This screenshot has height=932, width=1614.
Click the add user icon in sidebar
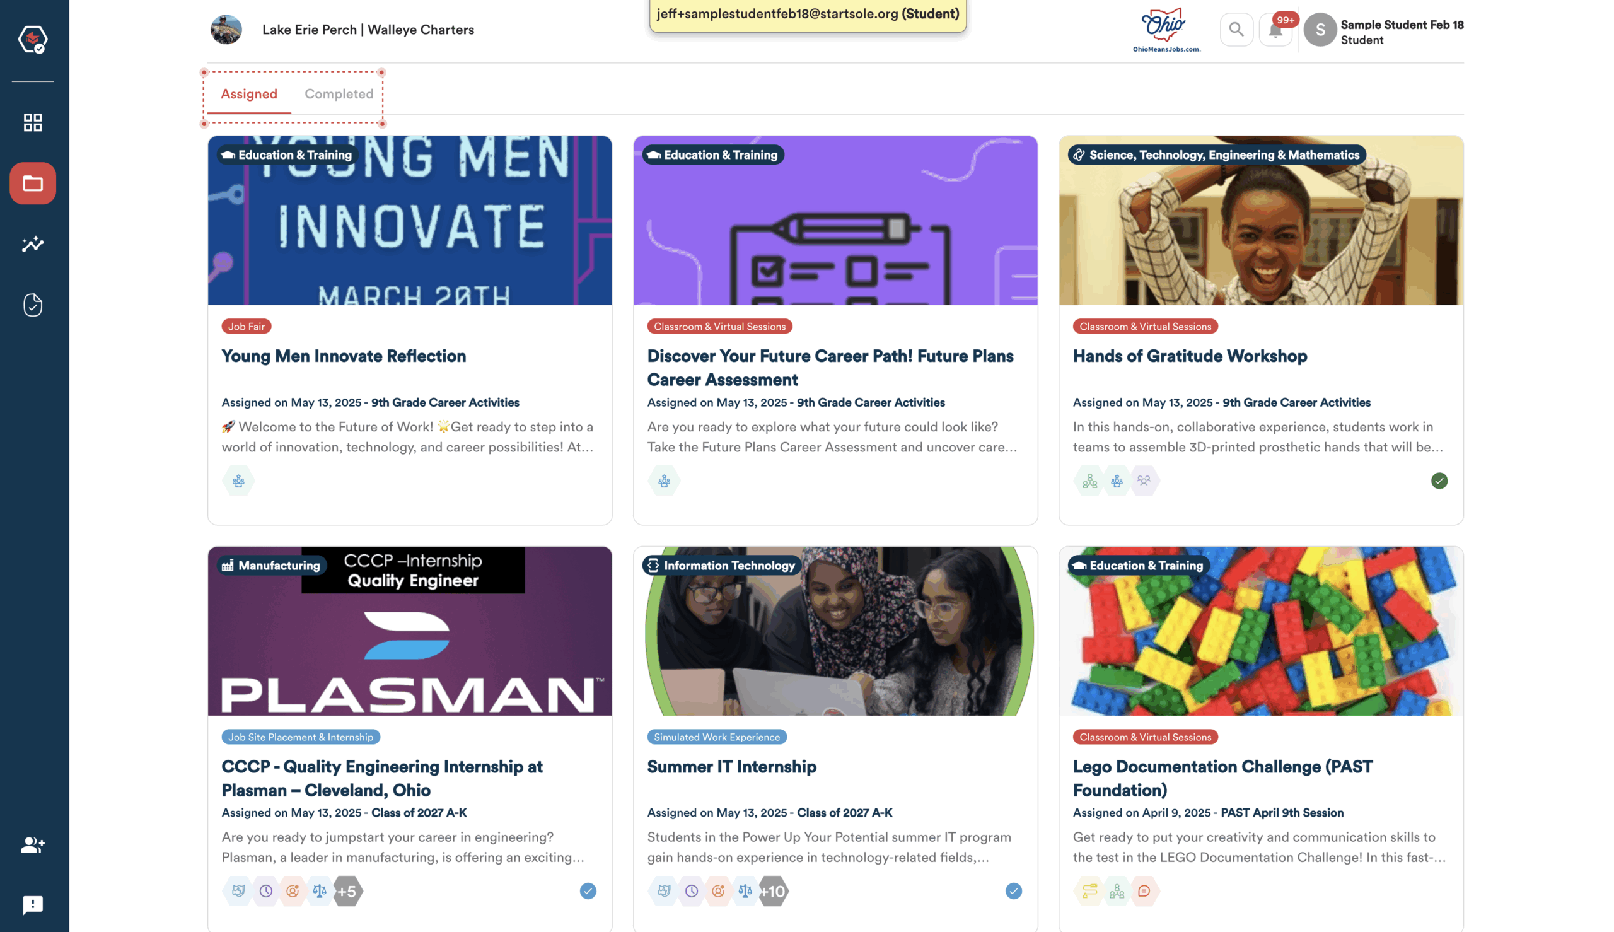coord(33,845)
